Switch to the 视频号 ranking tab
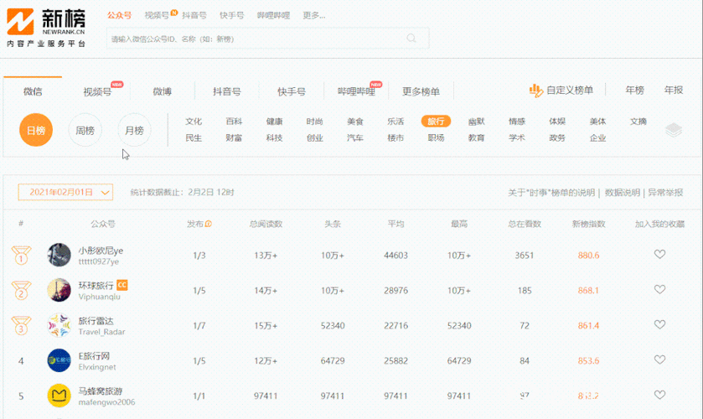This screenshot has width=703, height=419. (97, 92)
